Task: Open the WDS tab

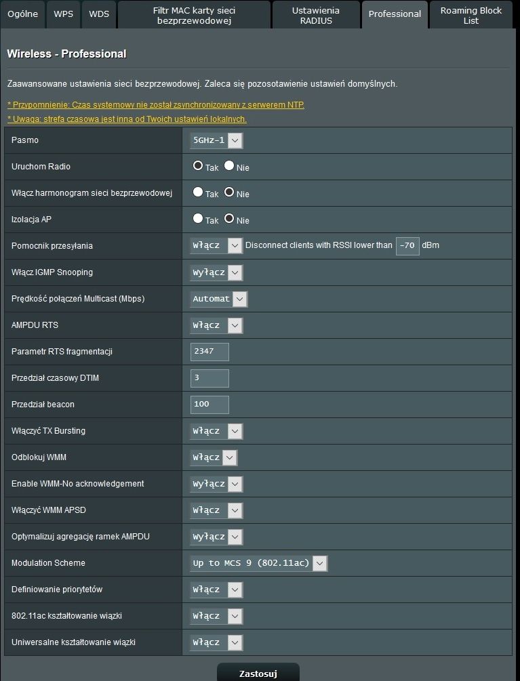Action: [x=99, y=14]
